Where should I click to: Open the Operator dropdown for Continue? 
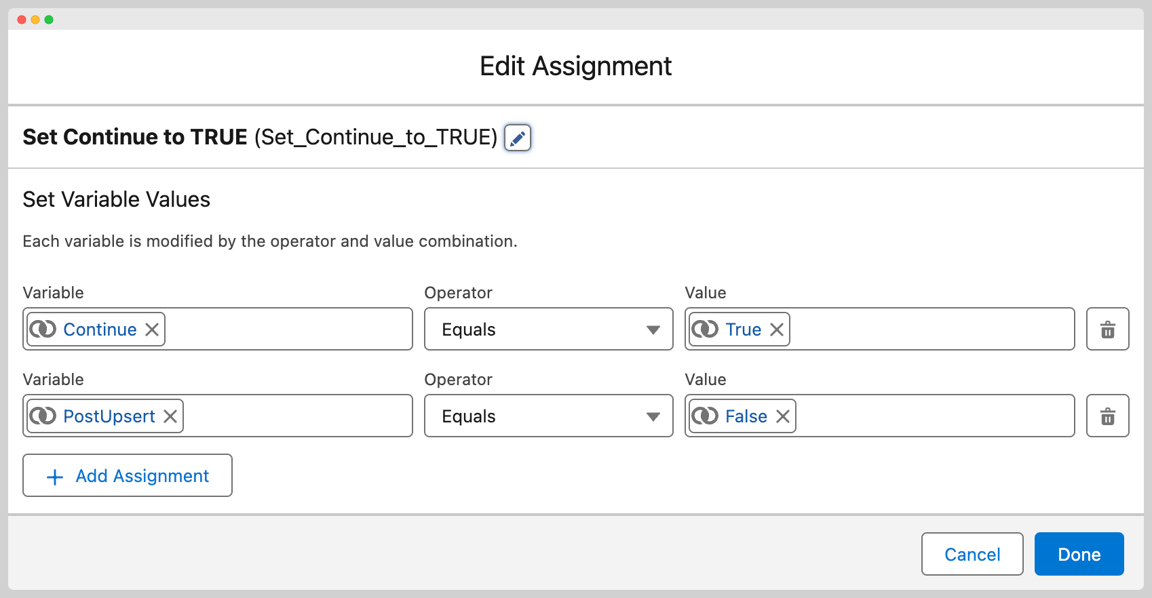548,330
